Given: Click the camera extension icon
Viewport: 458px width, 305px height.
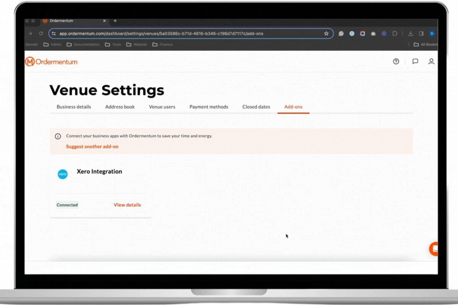Looking at the screenshot, I should point(373,34).
